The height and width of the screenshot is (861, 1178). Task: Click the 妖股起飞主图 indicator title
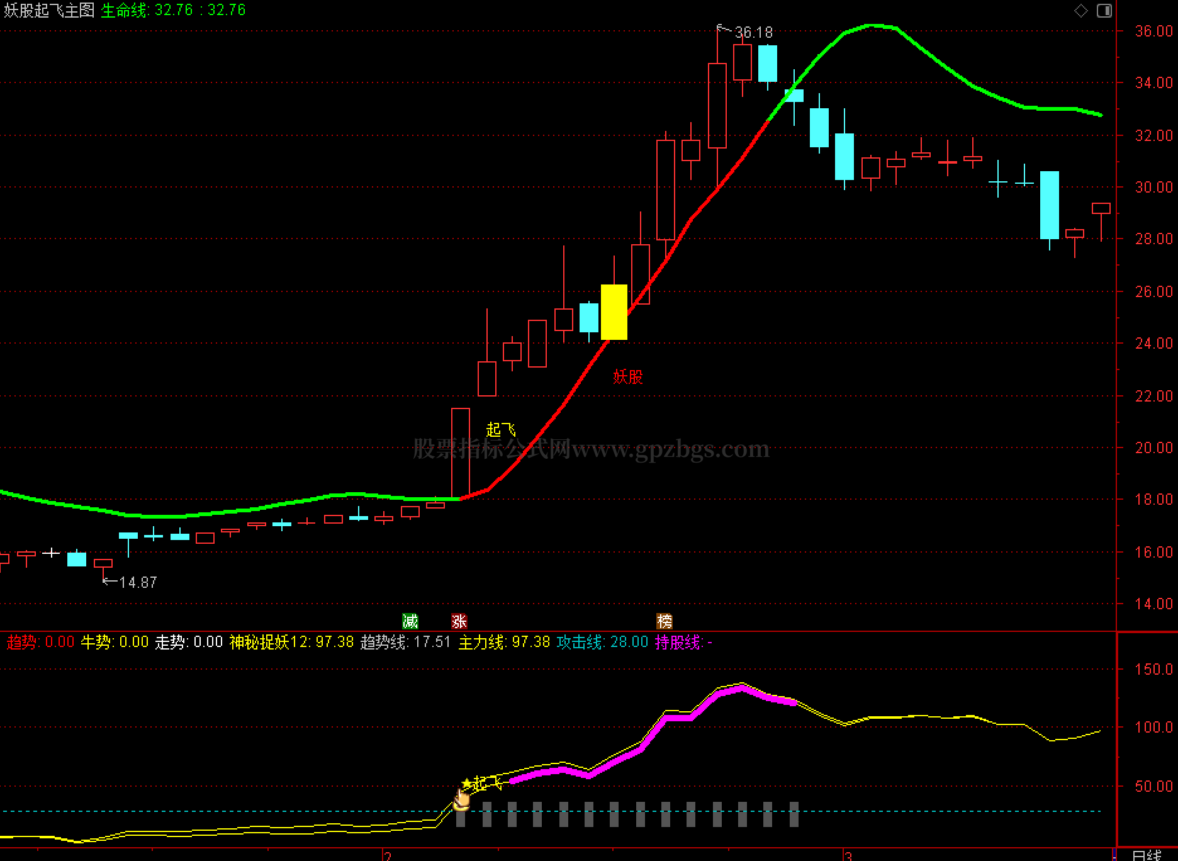[x=49, y=10]
